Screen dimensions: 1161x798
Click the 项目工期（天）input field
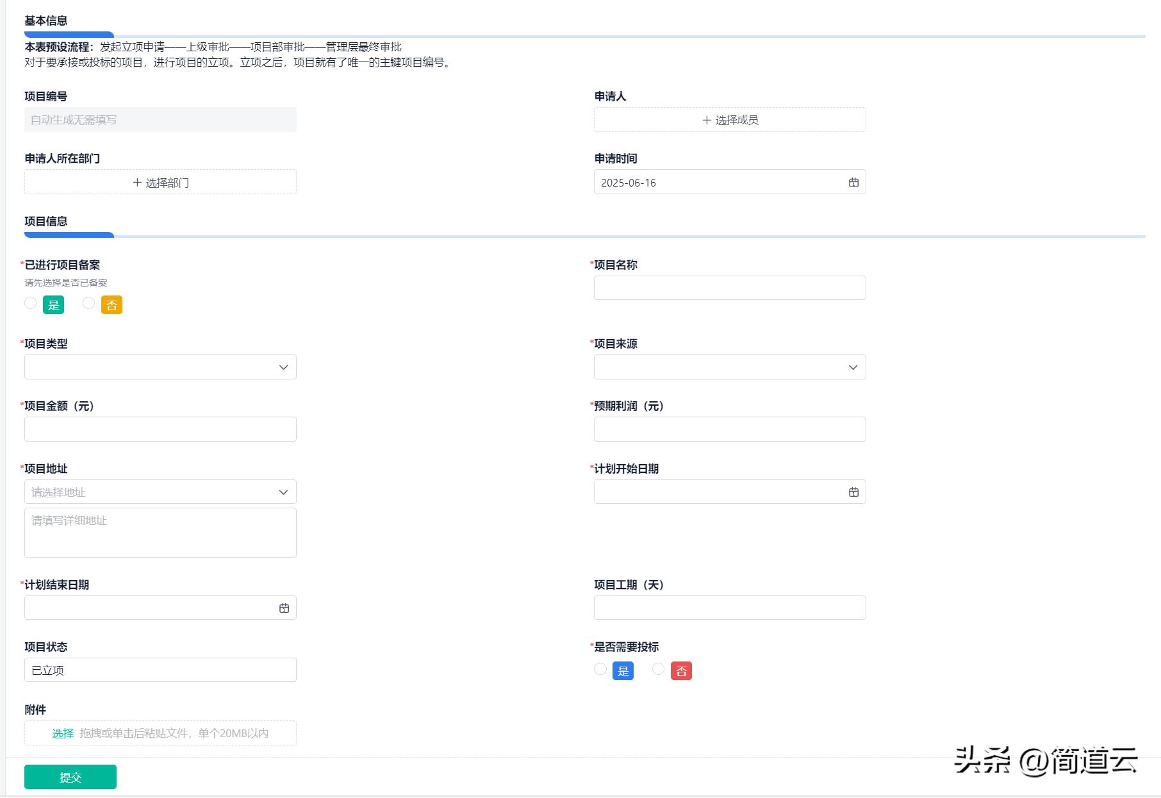pos(729,607)
